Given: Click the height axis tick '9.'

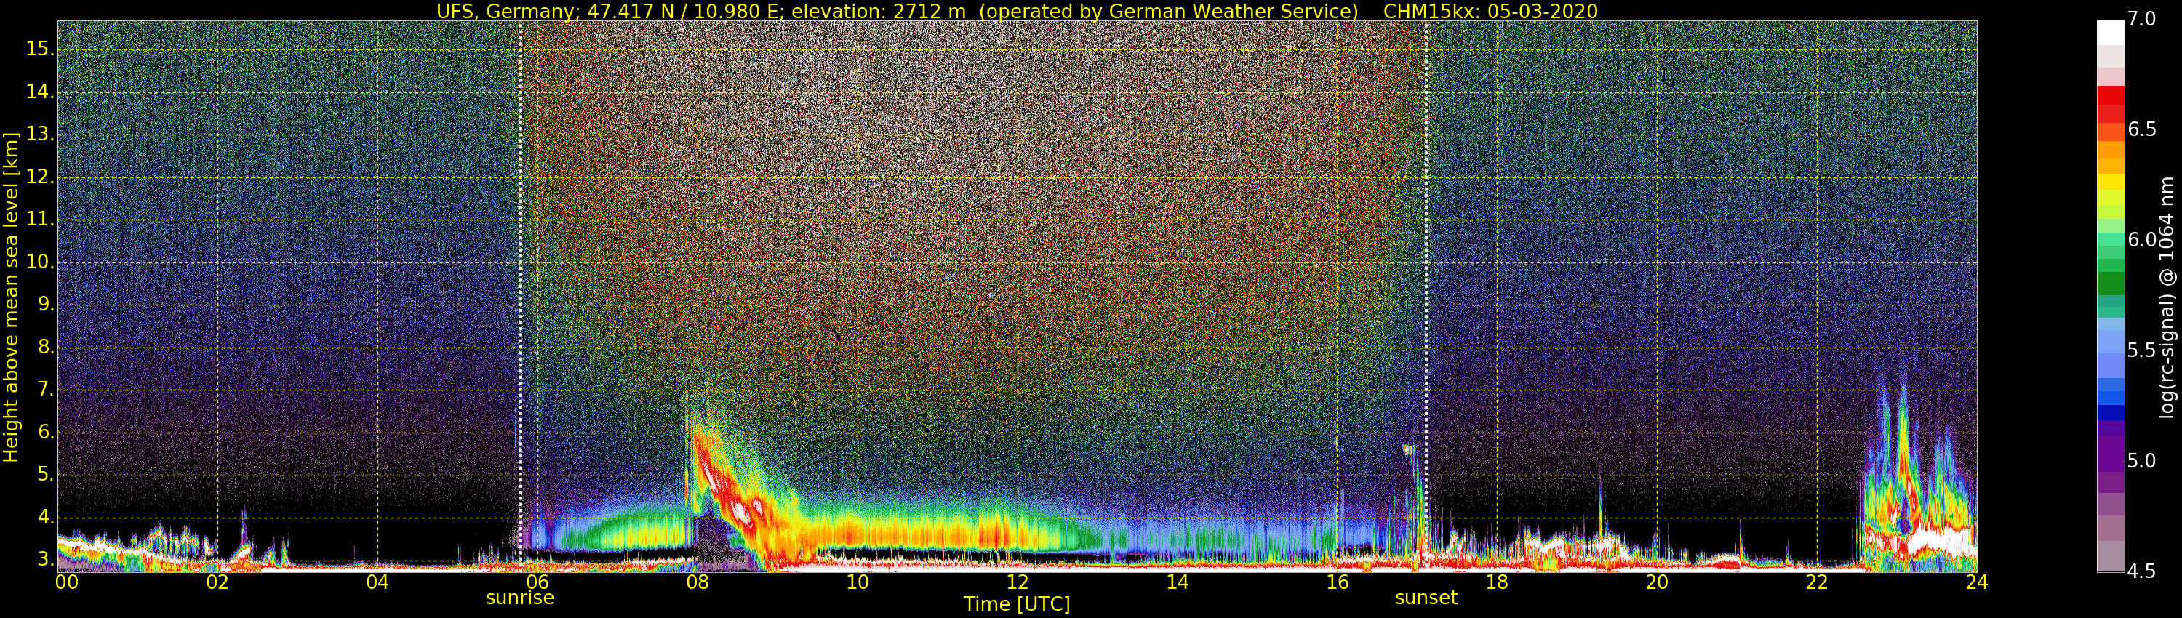Looking at the screenshot, I should [x=46, y=304].
